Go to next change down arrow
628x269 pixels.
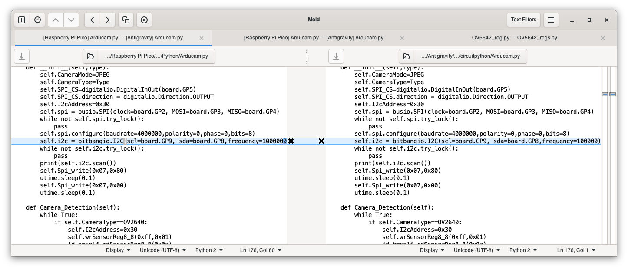[x=71, y=20]
